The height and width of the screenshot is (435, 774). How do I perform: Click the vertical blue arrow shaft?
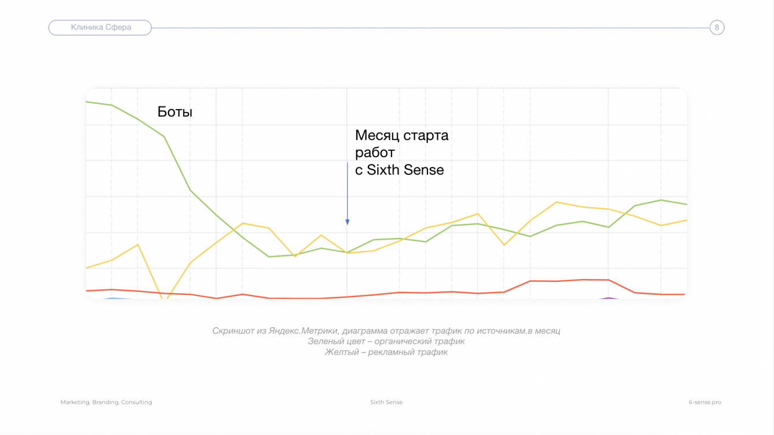click(347, 191)
